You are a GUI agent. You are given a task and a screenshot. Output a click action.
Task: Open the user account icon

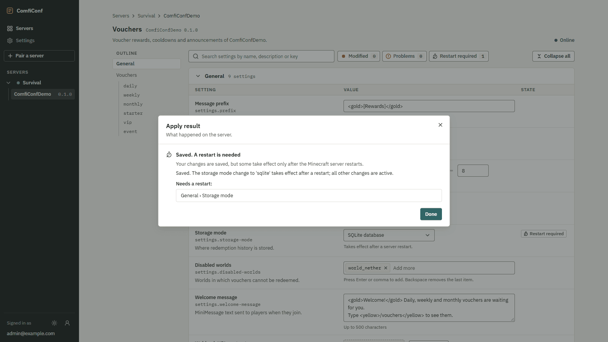click(x=67, y=323)
